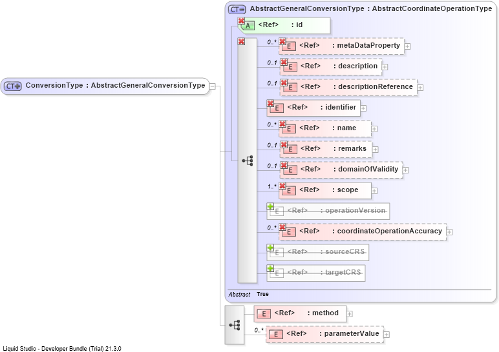
Task: Click the attribute A icon beside id
Action: coord(248,26)
